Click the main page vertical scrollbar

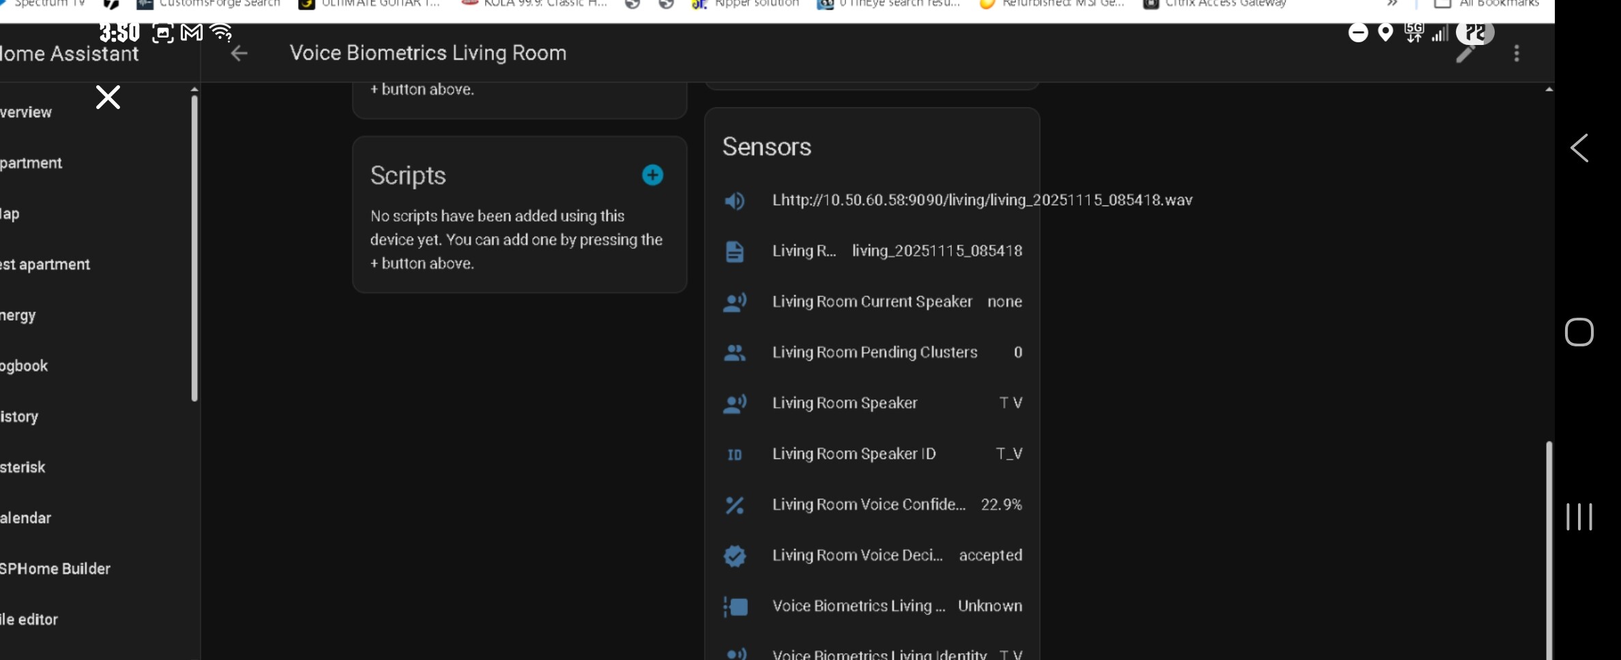pyautogui.click(x=1548, y=545)
